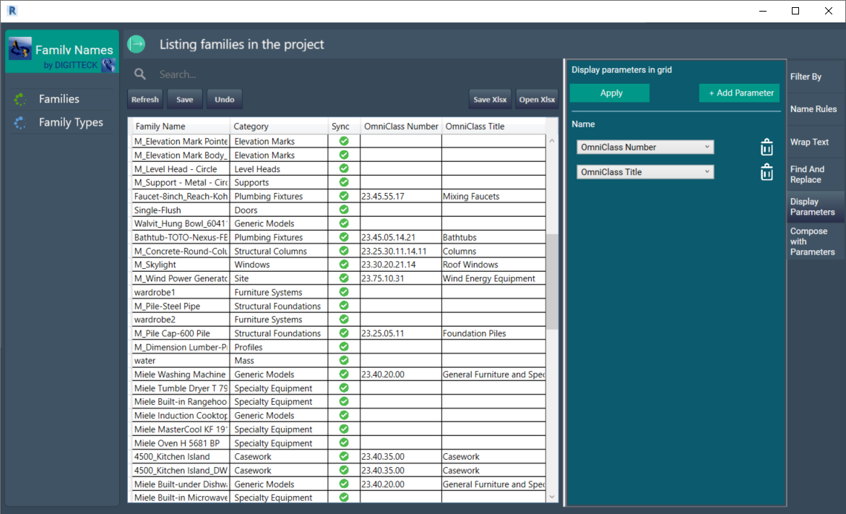This screenshot has width=846, height=514.
Task: Delete the OmniClass Number parameter via its trash icon
Action: pyautogui.click(x=767, y=147)
